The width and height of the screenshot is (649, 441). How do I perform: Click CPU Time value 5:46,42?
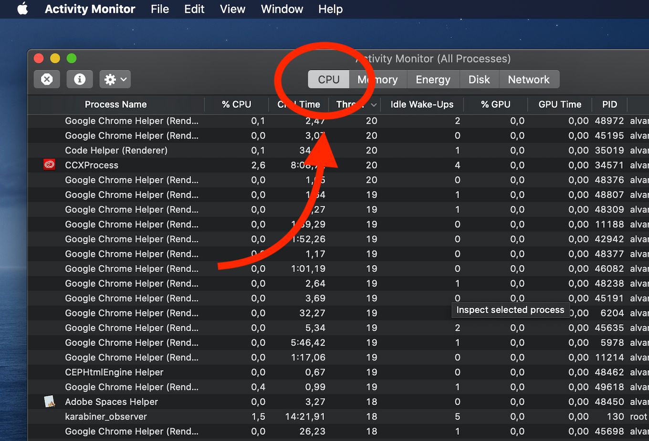point(308,342)
